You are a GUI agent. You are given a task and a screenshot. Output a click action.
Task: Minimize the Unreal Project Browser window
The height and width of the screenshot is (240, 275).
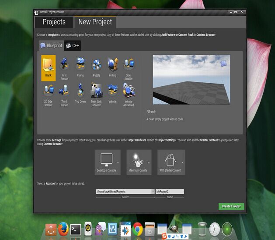[231, 12]
